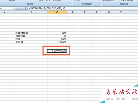This screenshot has width=138, height=103.
Task: Click the 定义的名称 ribbon group label
Action: coord(87,4)
